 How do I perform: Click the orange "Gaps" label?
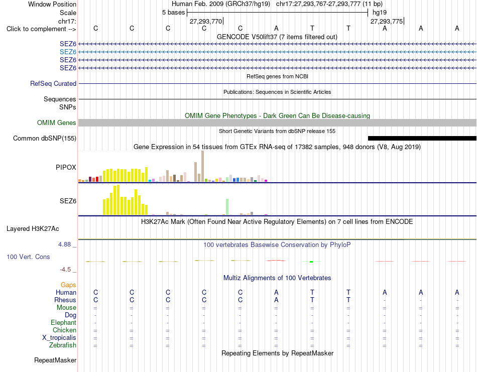68,285
